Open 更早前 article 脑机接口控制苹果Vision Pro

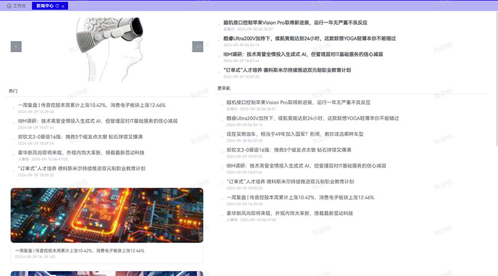pos(298,102)
